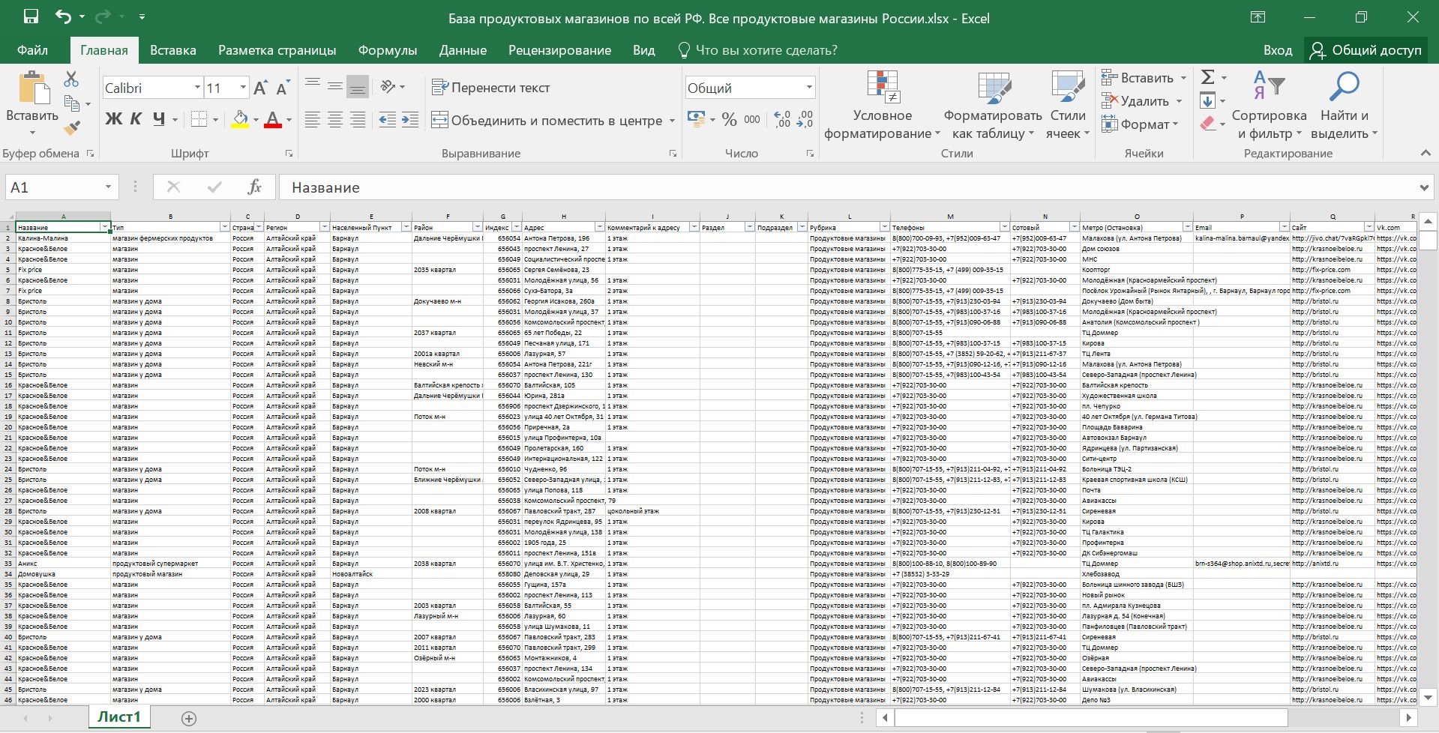
Task: Toggle Bold formatting button
Action: [x=113, y=119]
